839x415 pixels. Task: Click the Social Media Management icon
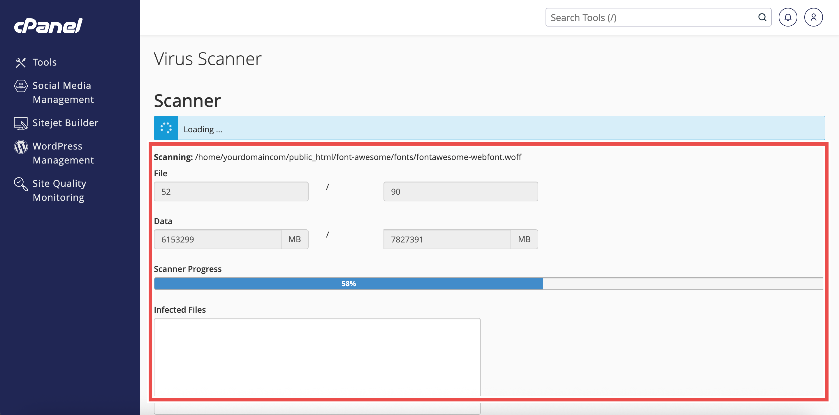pos(21,86)
